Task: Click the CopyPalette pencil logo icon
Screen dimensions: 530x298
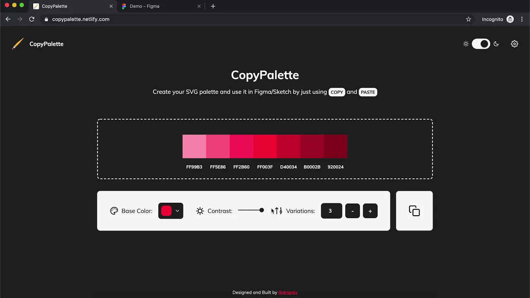Action: point(17,44)
